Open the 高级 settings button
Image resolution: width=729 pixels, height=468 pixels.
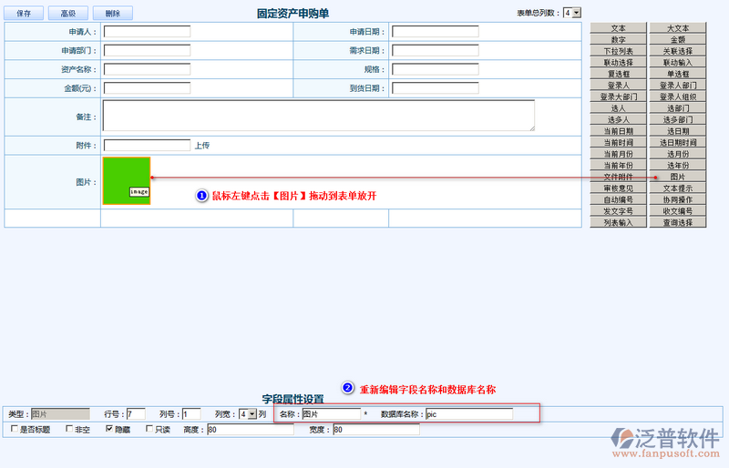[67, 14]
